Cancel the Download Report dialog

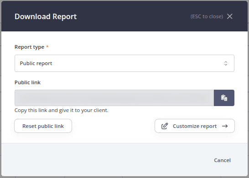[x=222, y=160]
